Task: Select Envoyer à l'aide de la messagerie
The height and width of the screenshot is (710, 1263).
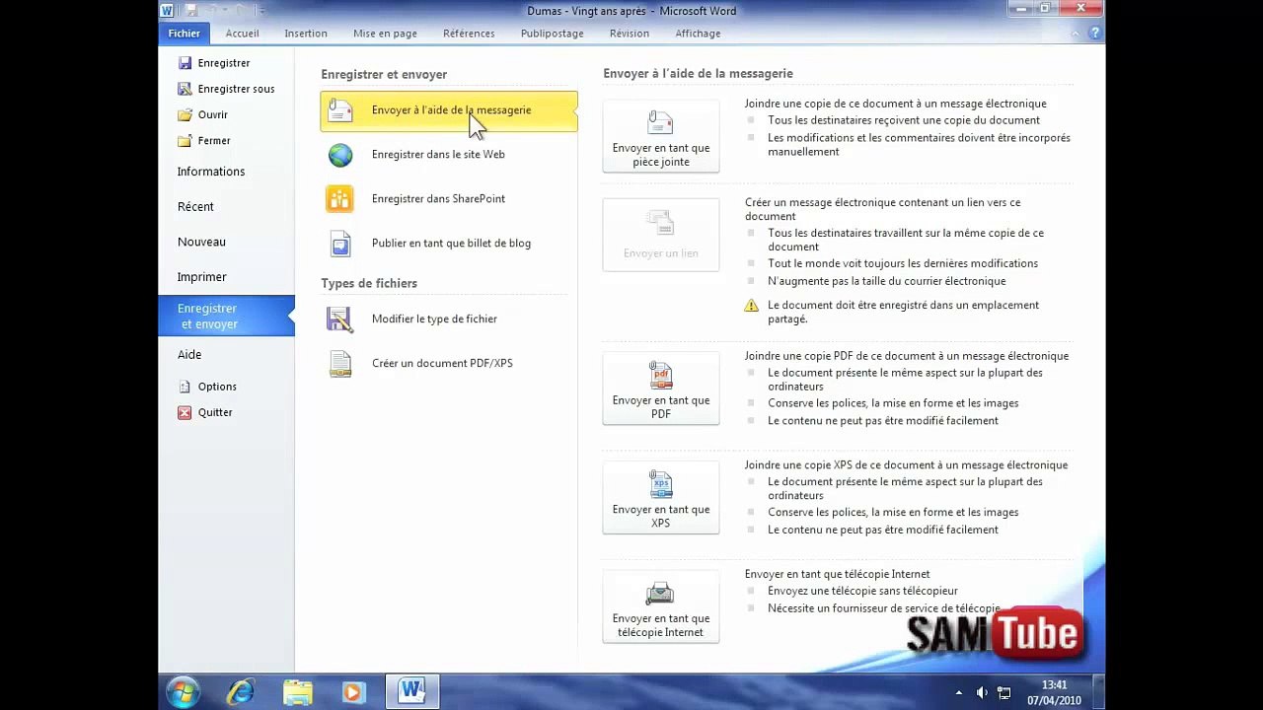Action: coord(449,110)
